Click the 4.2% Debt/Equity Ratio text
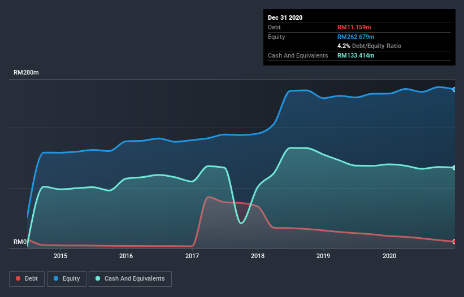 tap(369, 46)
